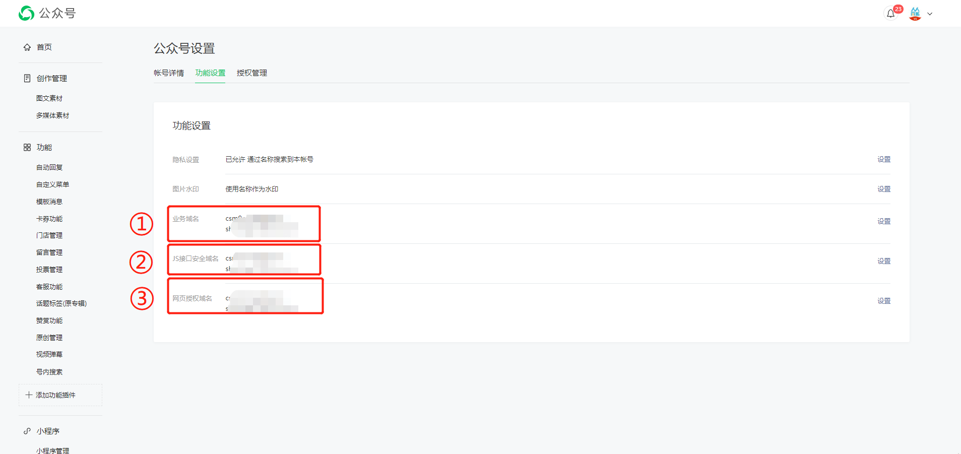Click the home icon beside 首页

click(27, 47)
